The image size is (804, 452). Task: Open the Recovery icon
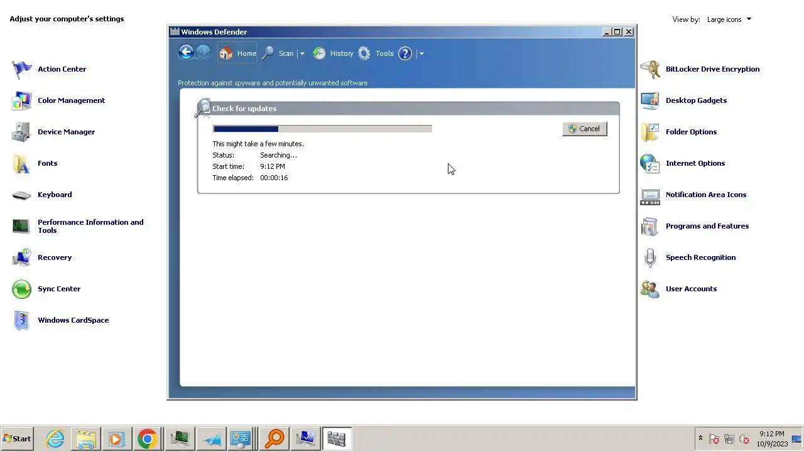[22, 257]
